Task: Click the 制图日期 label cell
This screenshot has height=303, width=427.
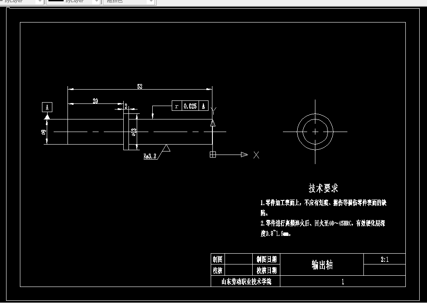Action: click(x=266, y=259)
